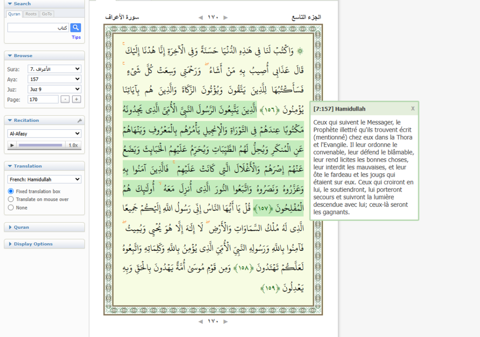Click the 1.0x playback speed control
Viewport: 480px width, 337px height.
click(x=73, y=145)
